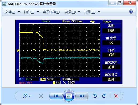Go to the next photo
This screenshot has height=105, width=138.
tap(81, 96)
